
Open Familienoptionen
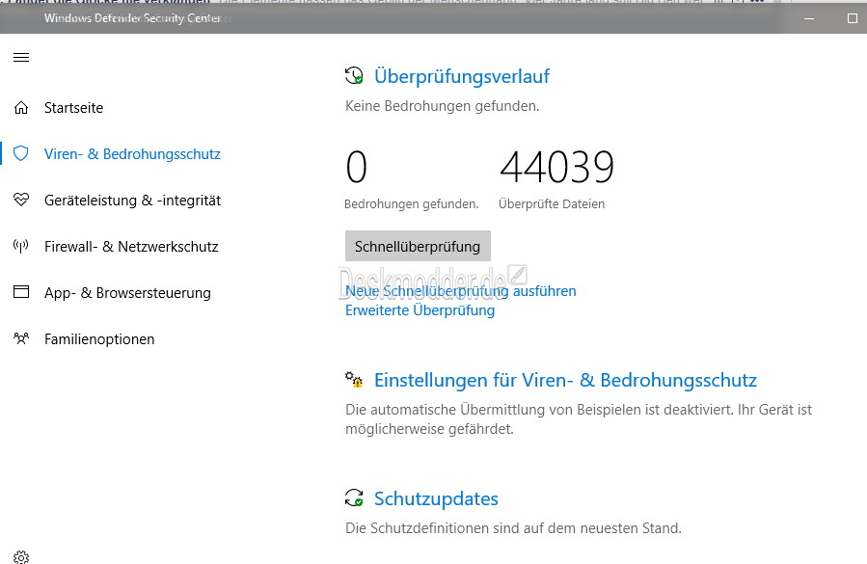click(x=99, y=339)
